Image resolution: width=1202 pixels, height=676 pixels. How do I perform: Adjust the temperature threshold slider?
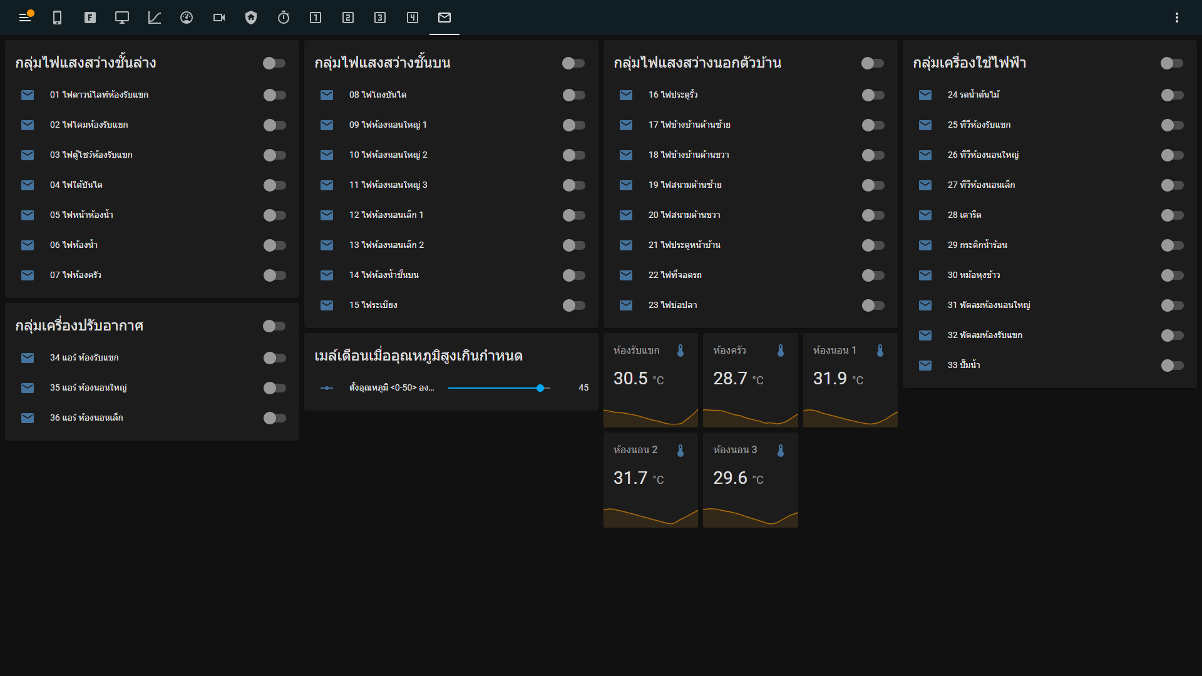point(500,388)
